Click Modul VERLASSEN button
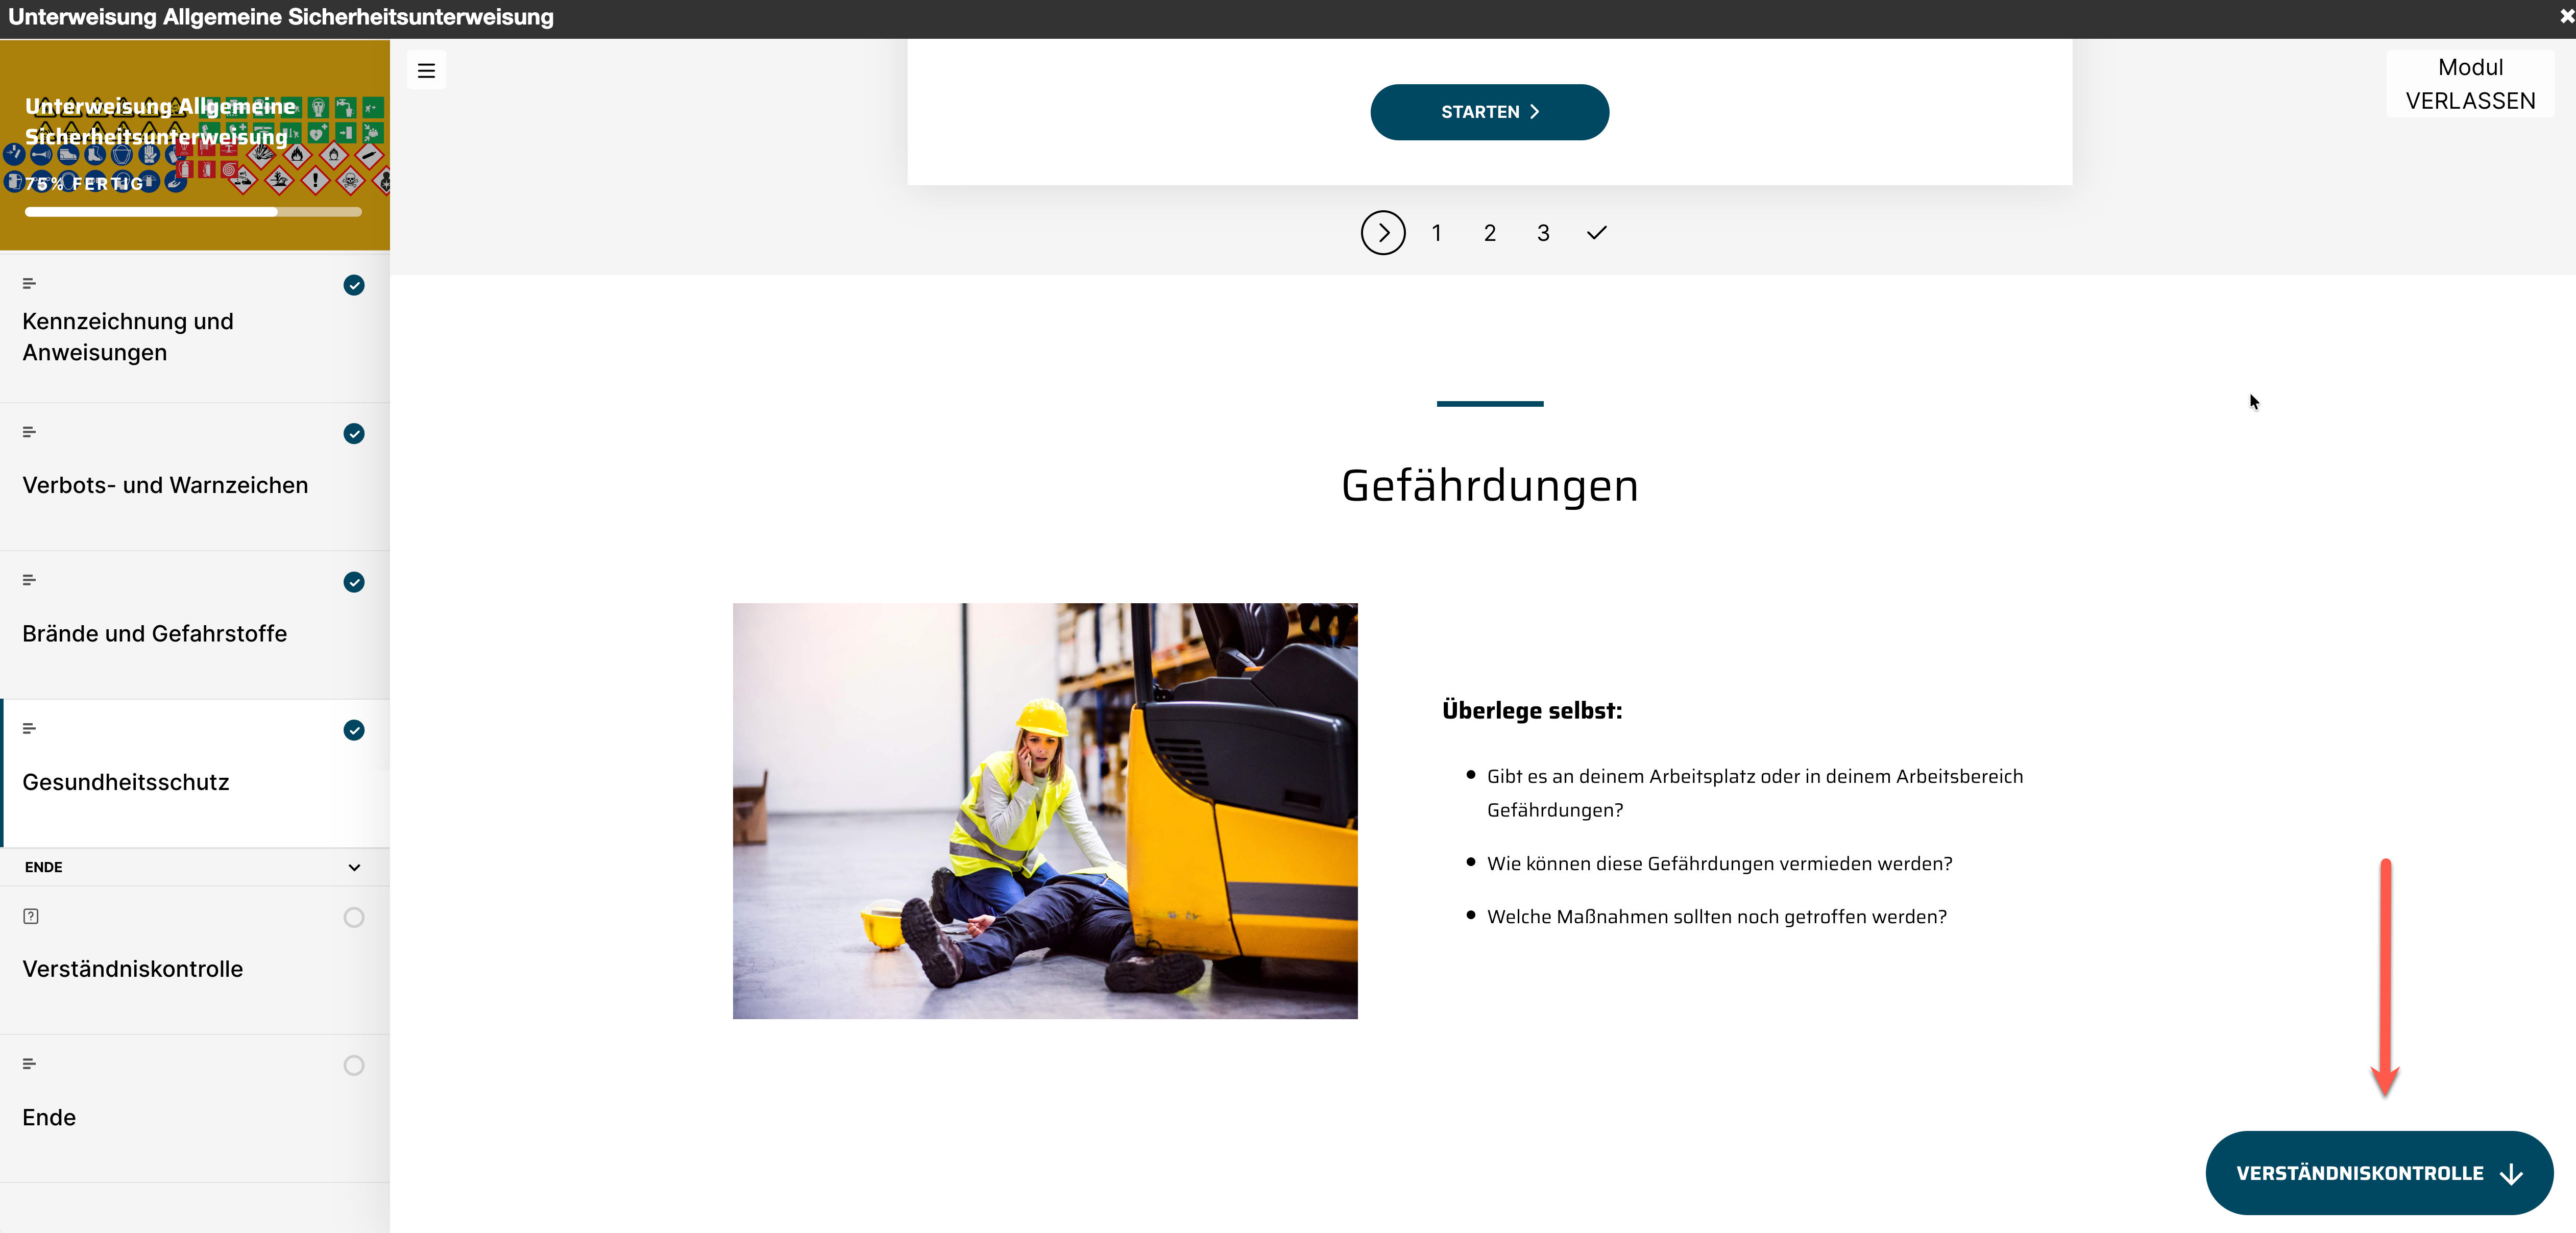The width and height of the screenshot is (2576, 1233). pos(2470,84)
